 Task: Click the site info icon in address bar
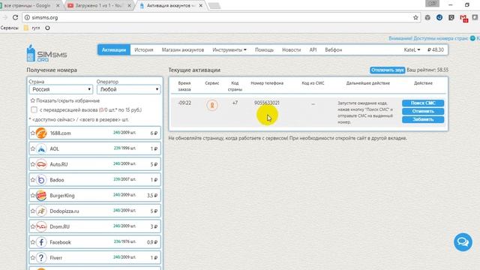[x=27, y=17]
